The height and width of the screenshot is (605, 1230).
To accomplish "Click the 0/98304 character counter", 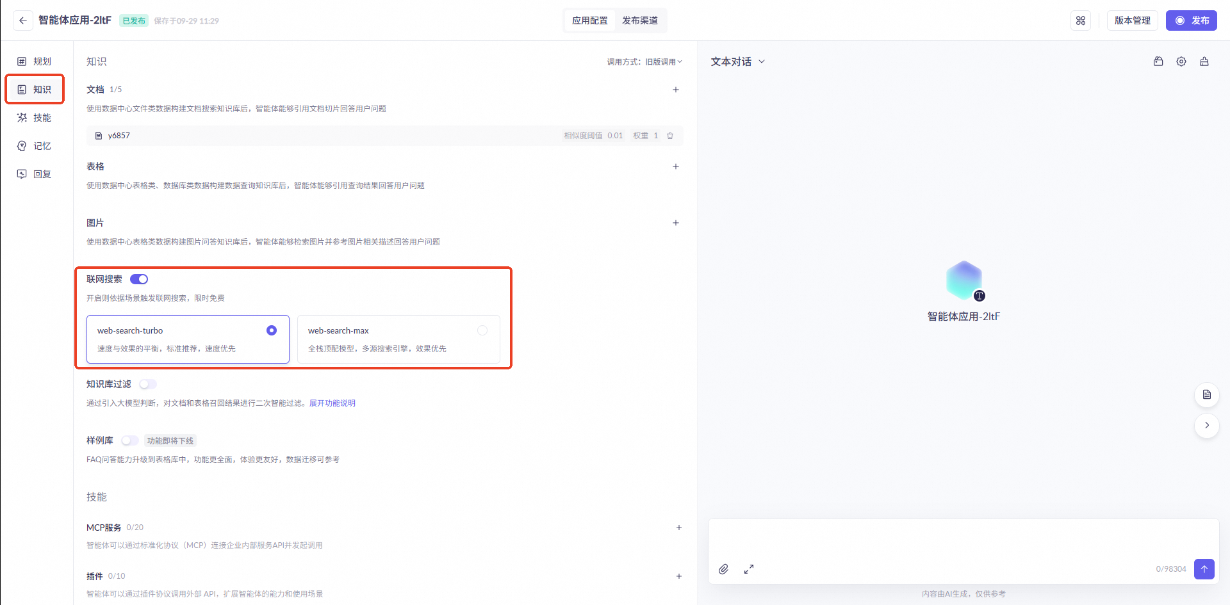I will click(1171, 569).
